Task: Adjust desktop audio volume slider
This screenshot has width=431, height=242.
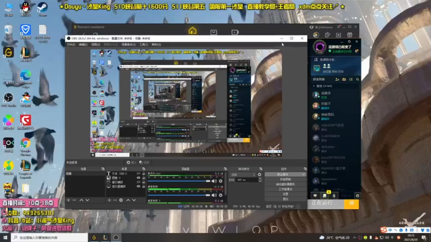Action: (x=179, y=195)
